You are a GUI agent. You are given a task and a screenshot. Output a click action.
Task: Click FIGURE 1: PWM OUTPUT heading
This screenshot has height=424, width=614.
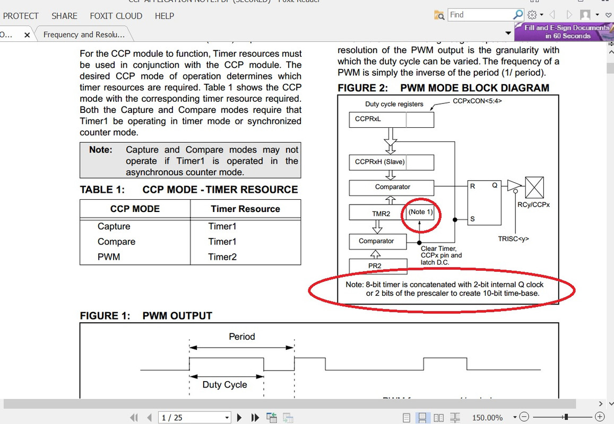[x=146, y=316]
